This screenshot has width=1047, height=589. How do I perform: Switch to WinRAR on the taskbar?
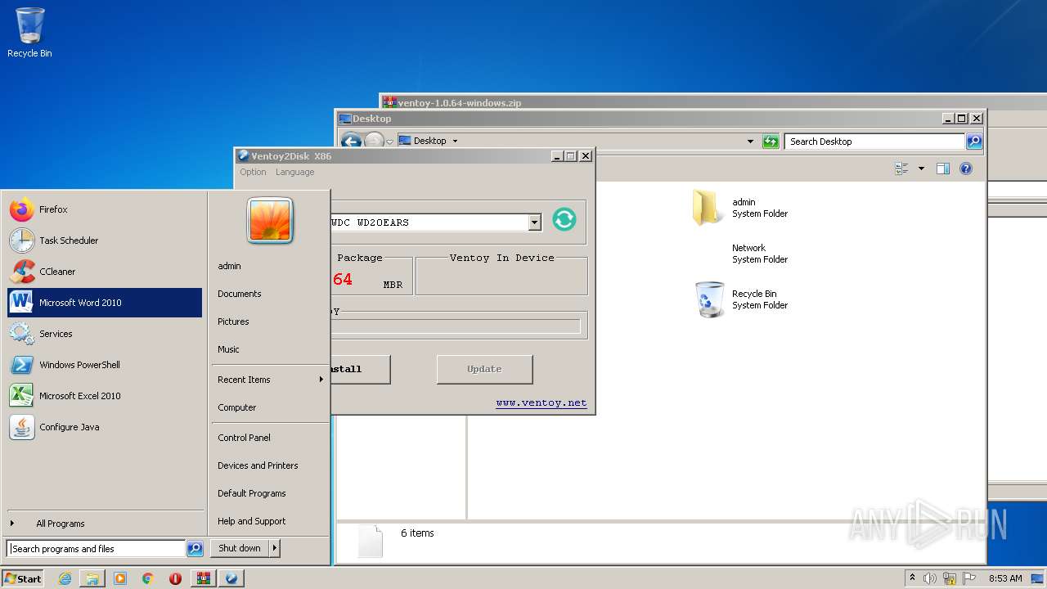[x=203, y=578]
